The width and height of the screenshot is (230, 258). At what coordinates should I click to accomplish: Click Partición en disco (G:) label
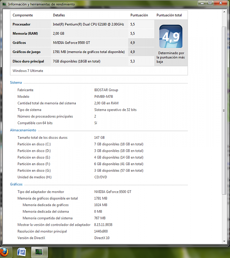point(34,171)
